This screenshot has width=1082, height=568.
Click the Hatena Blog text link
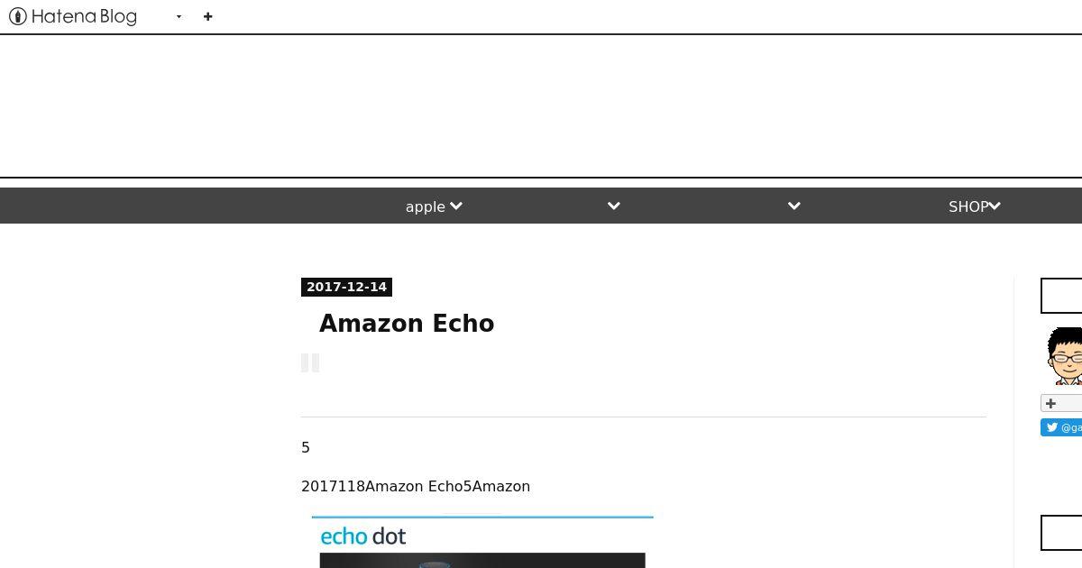click(x=84, y=16)
